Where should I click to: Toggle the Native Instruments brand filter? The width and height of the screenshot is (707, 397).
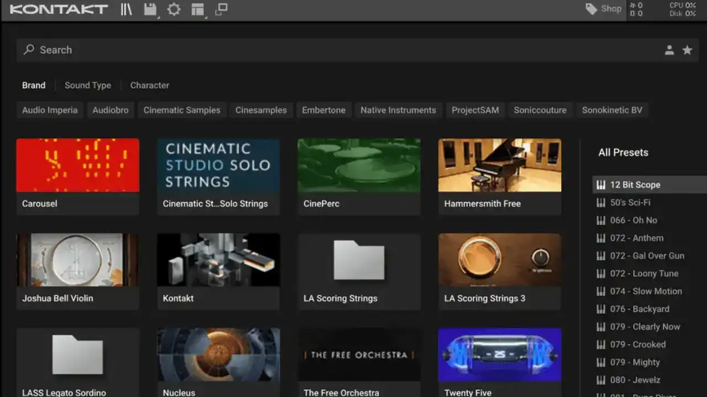coord(398,110)
